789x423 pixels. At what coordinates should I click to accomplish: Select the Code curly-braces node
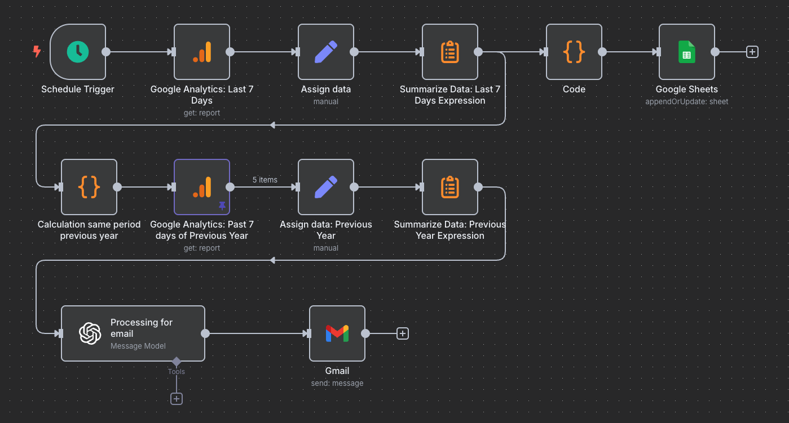574,52
